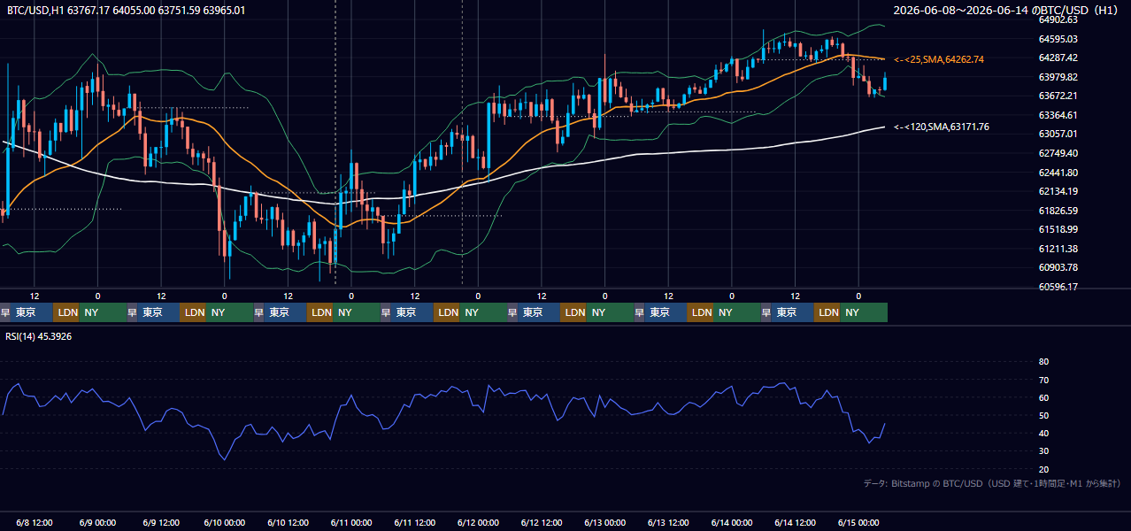Image resolution: width=1131 pixels, height=531 pixels.
Task: Click price axis value 62441.80
Action: pos(1058,173)
